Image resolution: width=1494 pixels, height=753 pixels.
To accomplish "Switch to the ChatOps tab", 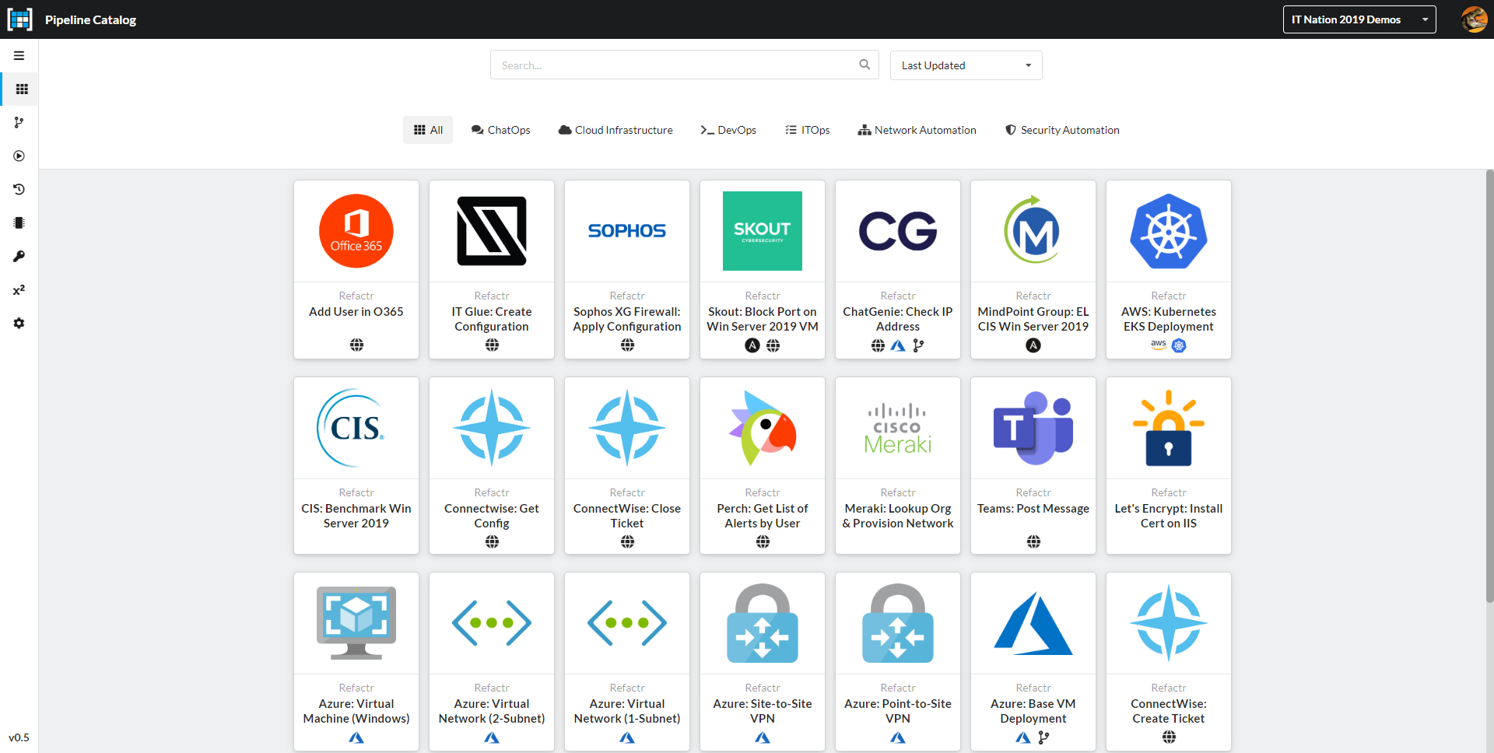I will [500, 130].
